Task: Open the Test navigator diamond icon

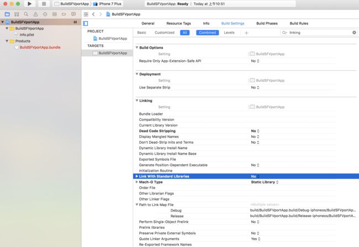Action: [45, 14]
